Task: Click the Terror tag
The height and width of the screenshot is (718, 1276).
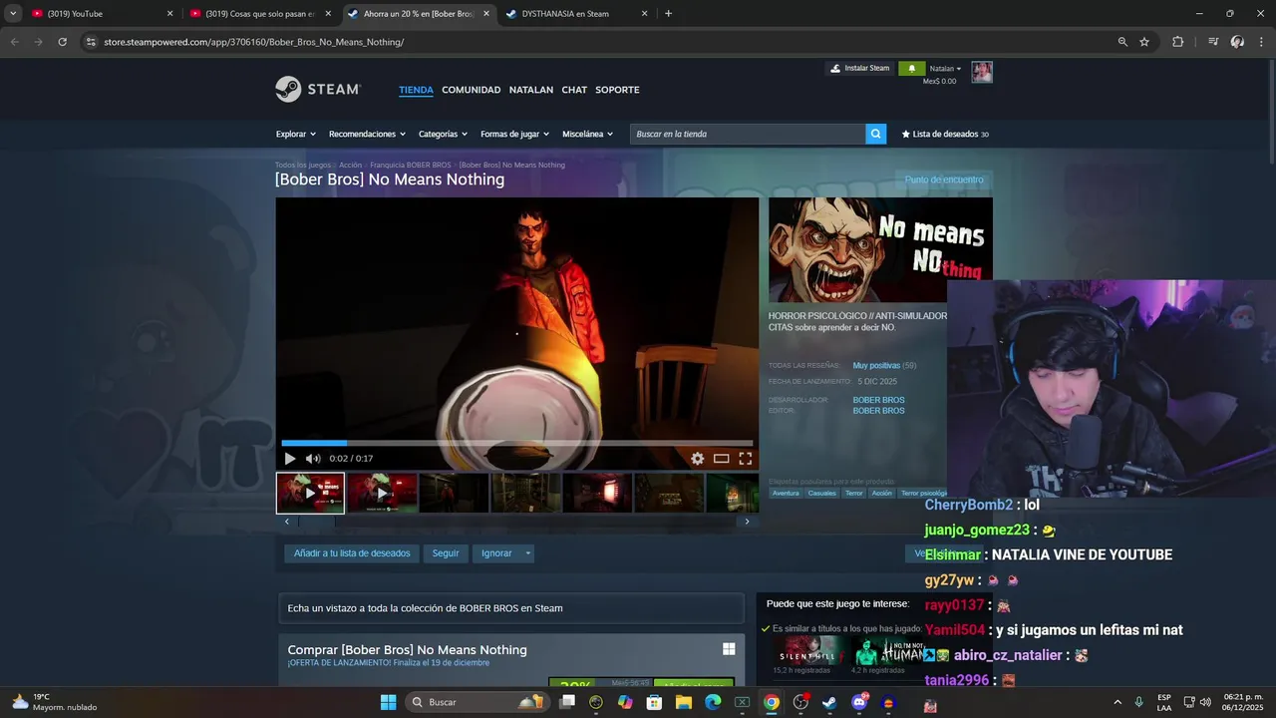Action: pos(854,493)
